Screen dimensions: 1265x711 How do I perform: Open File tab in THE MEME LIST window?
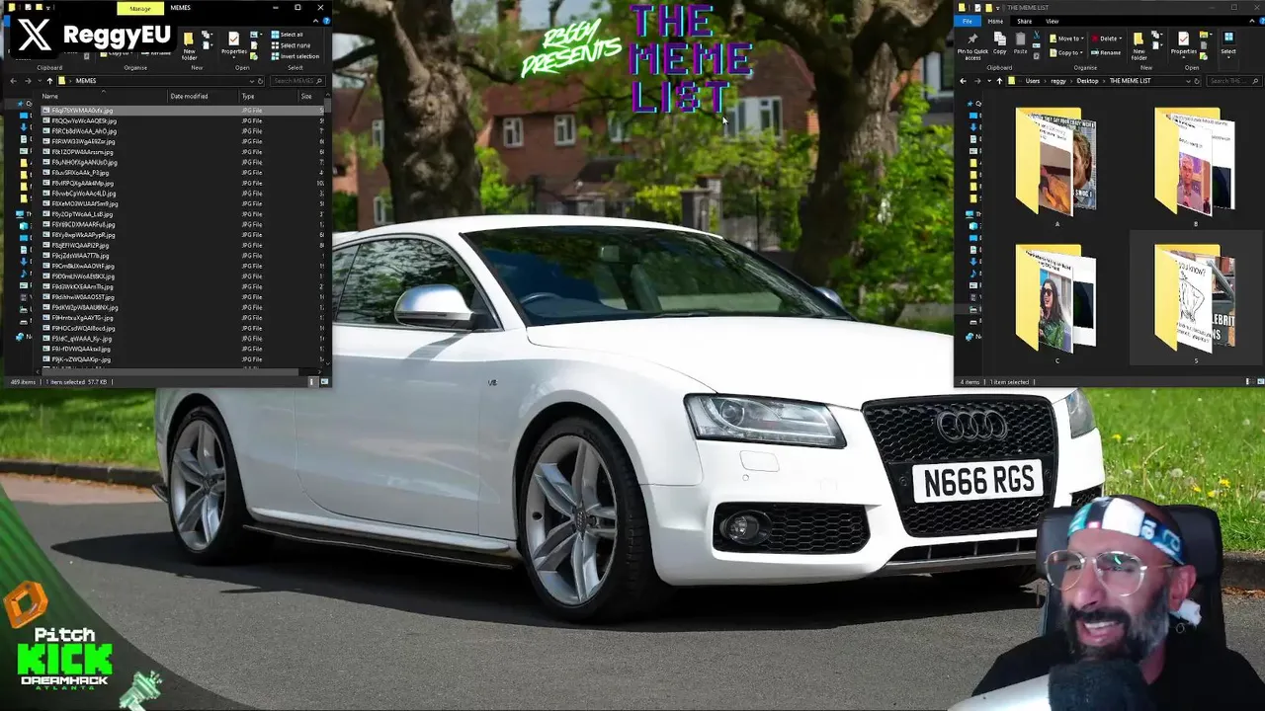click(x=968, y=21)
